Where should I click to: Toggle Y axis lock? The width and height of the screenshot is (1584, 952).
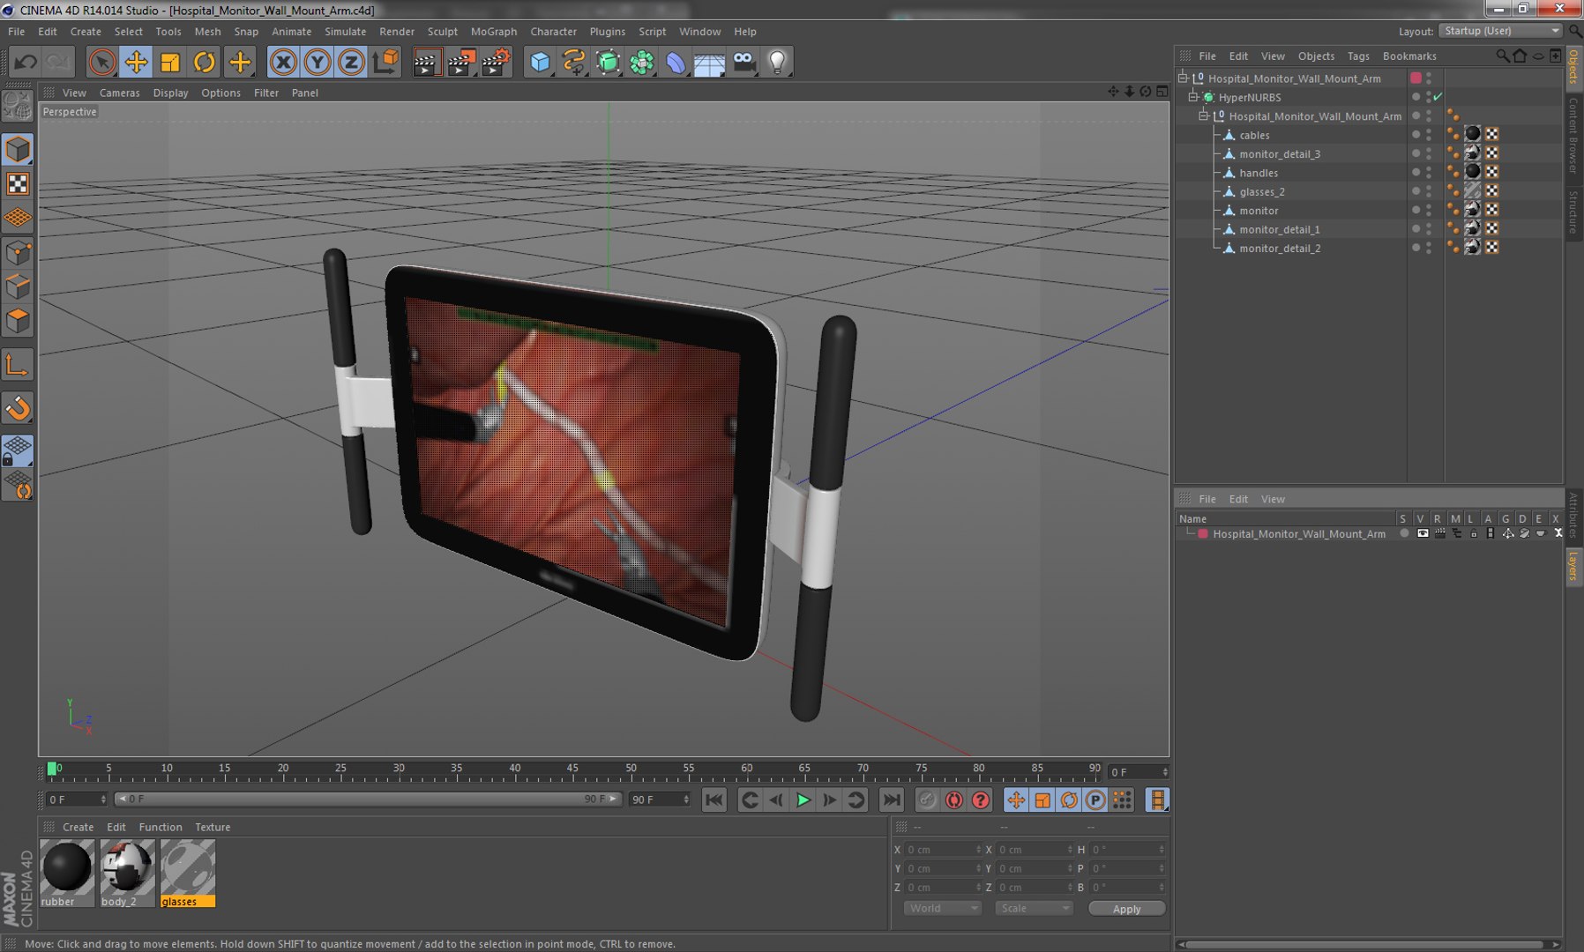click(x=318, y=62)
